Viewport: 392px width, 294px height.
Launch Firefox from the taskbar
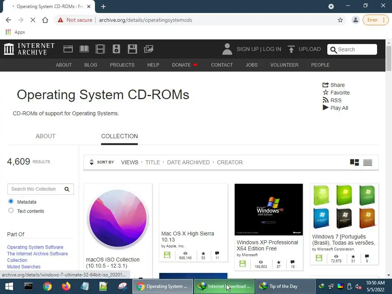(x=66, y=286)
